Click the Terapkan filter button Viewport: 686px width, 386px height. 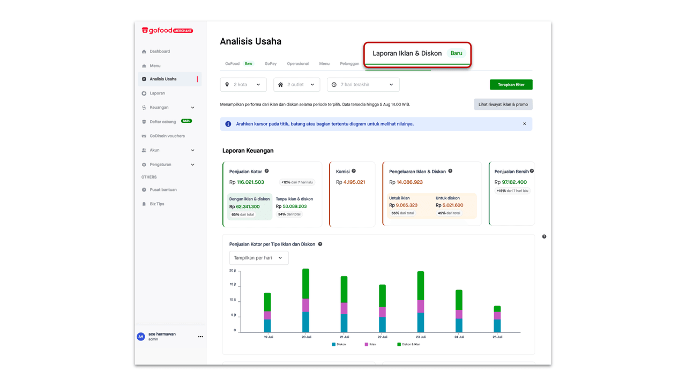511,85
